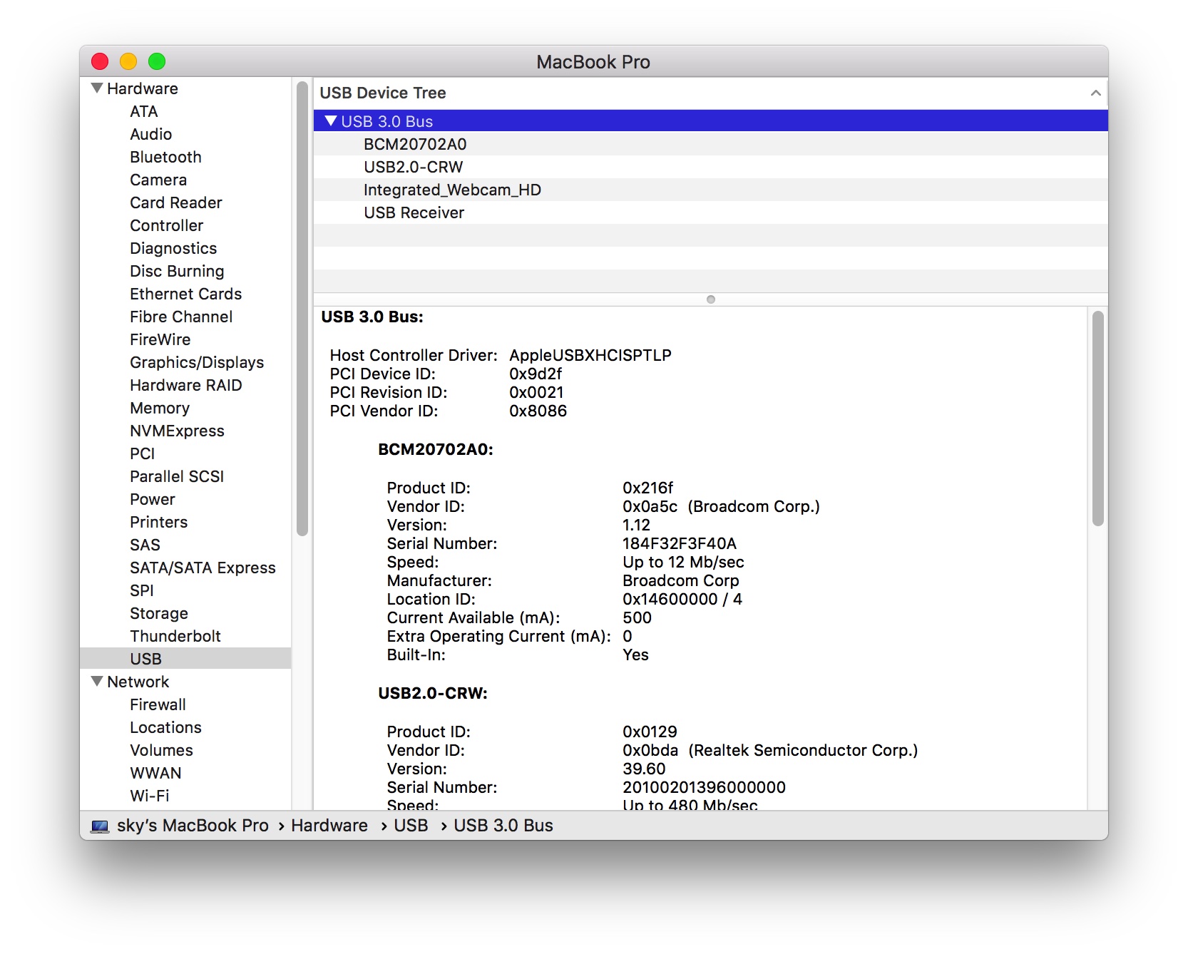Select ATA in the sidebar
This screenshot has width=1188, height=954.
tap(144, 111)
